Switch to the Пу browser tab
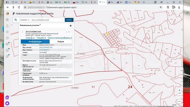 pos(76,2)
